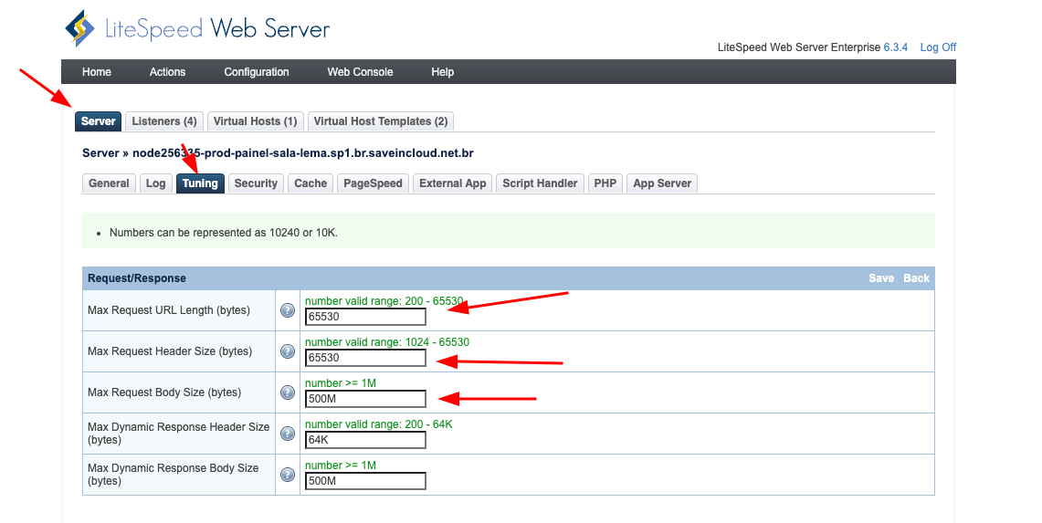Focus the Max Request URL Length field
This screenshot has height=523, width=1042.
365,317
